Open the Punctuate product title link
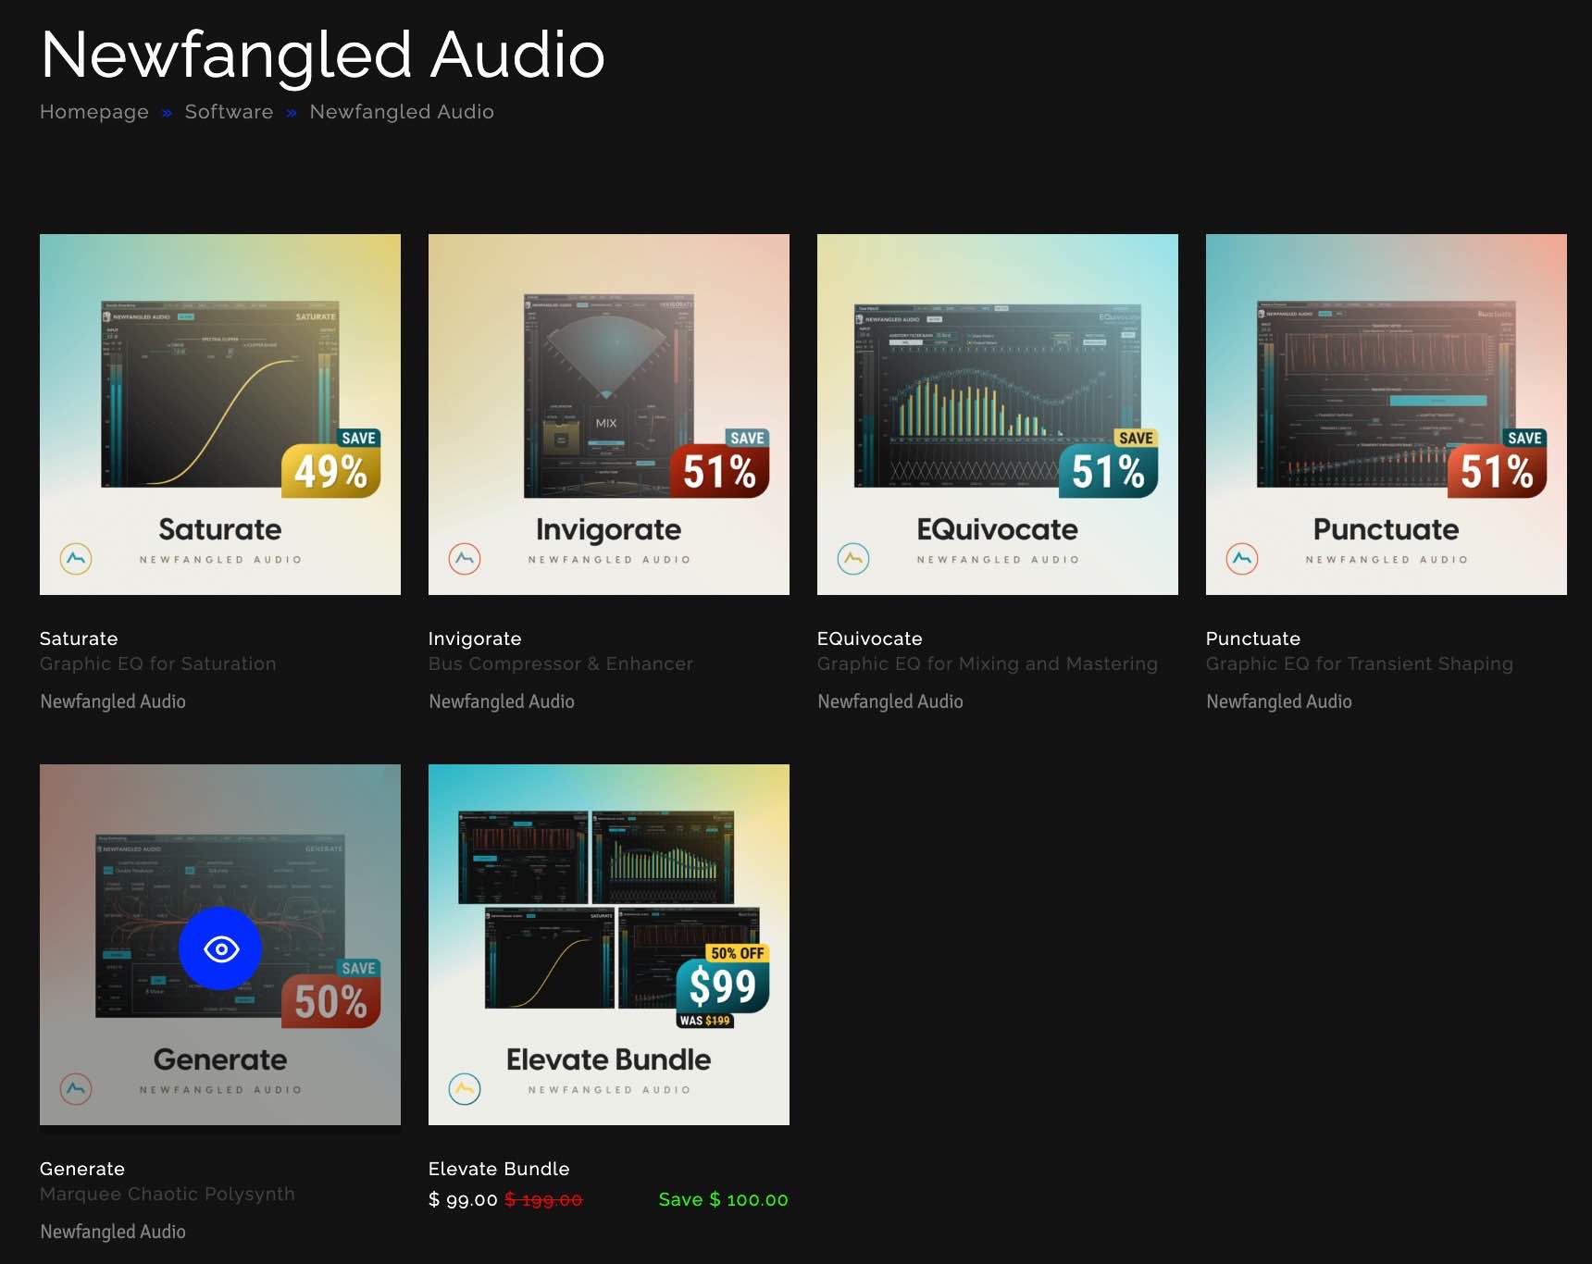1592x1264 pixels. tap(1253, 638)
